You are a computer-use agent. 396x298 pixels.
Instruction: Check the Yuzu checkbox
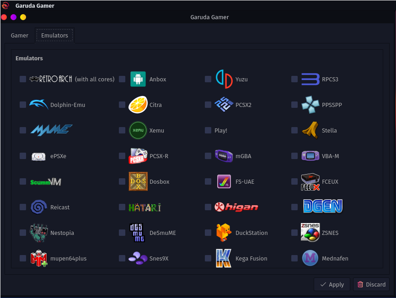pos(208,79)
